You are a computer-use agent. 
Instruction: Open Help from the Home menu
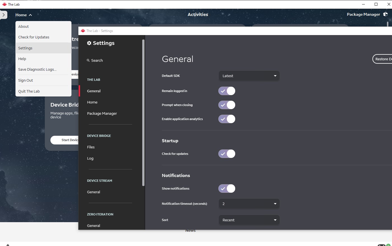(x=43, y=59)
